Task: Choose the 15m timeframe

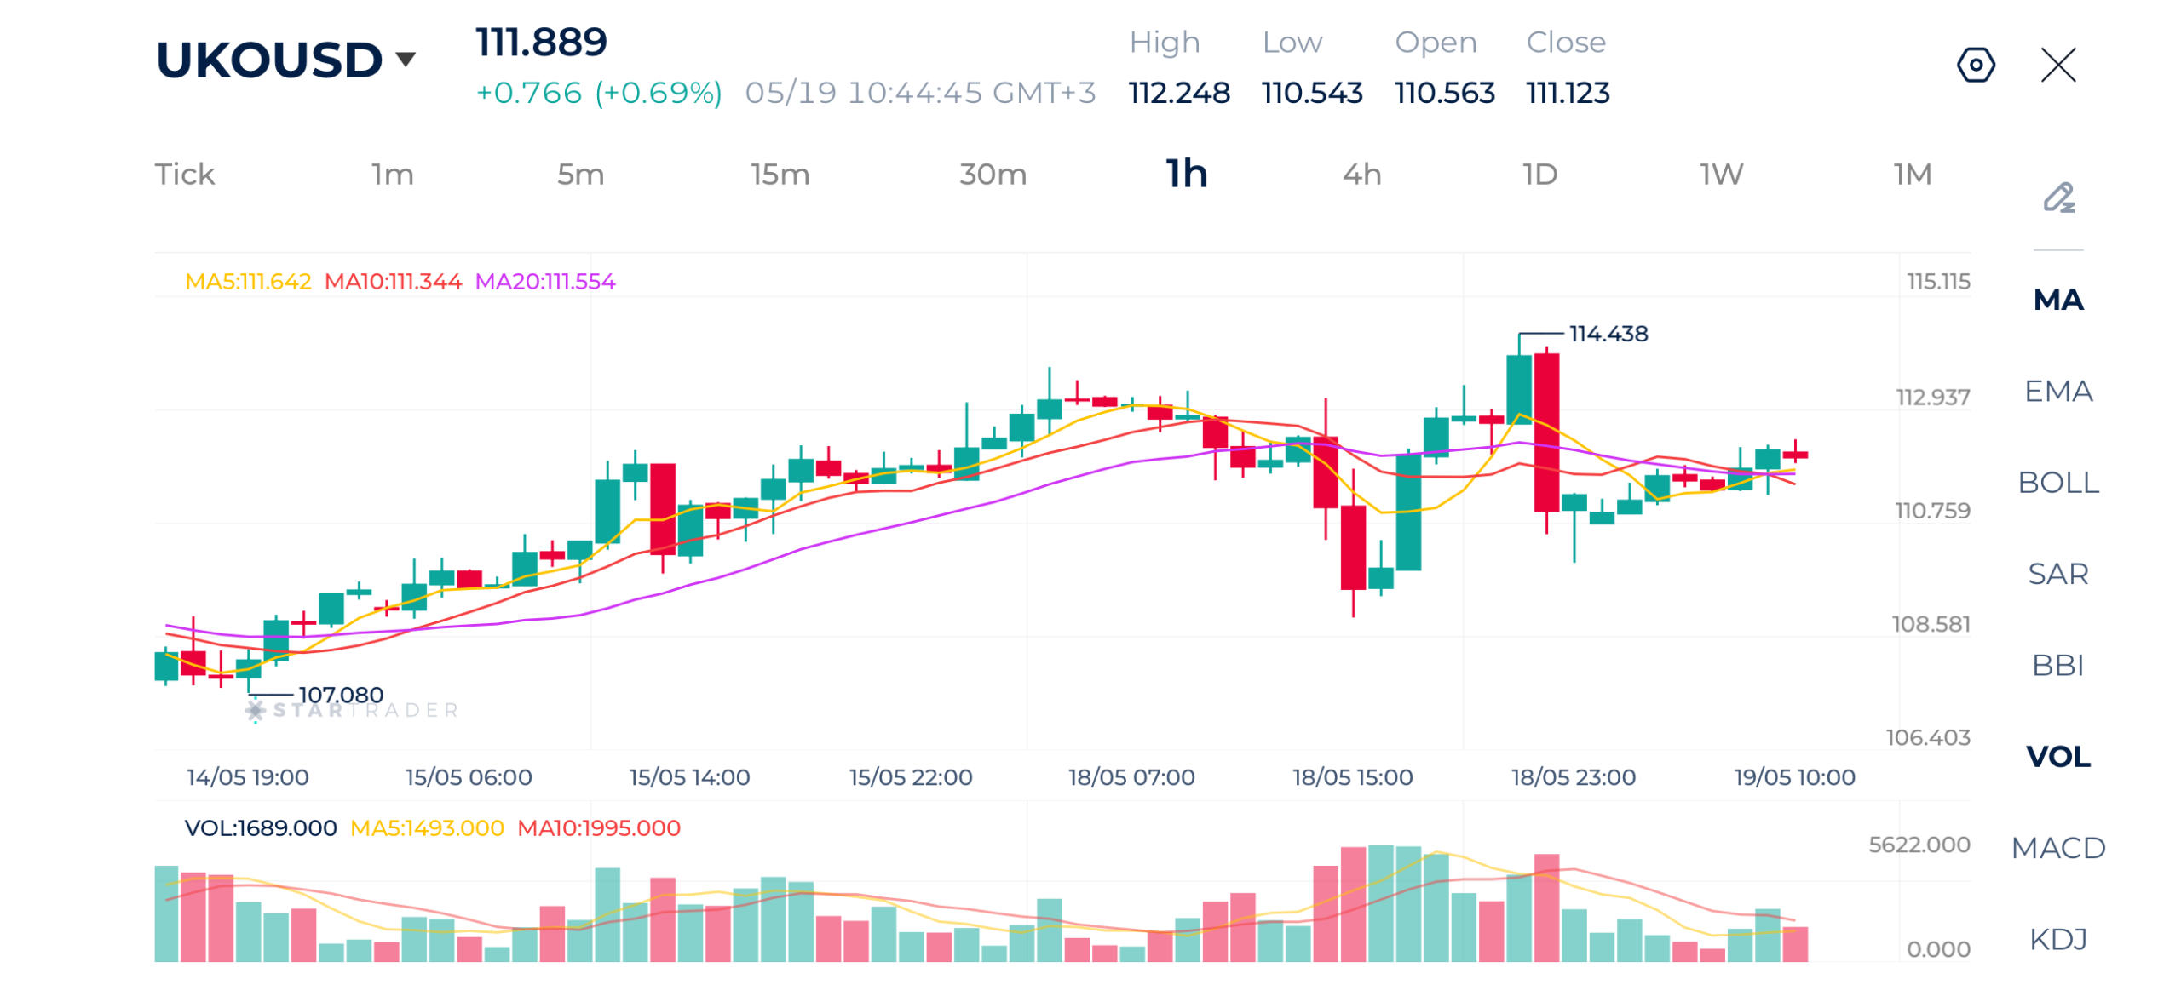Action: [779, 174]
